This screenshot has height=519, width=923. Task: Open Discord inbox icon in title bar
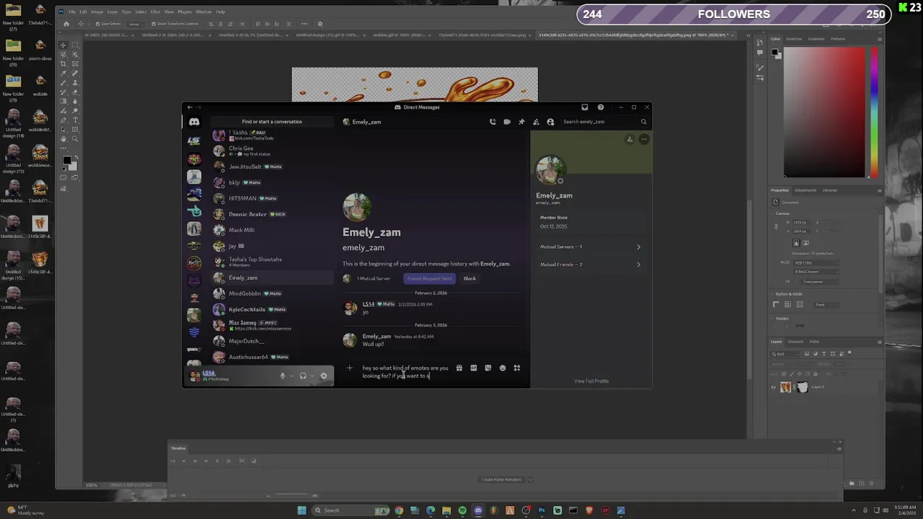pyautogui.click(x=585, y=107)
